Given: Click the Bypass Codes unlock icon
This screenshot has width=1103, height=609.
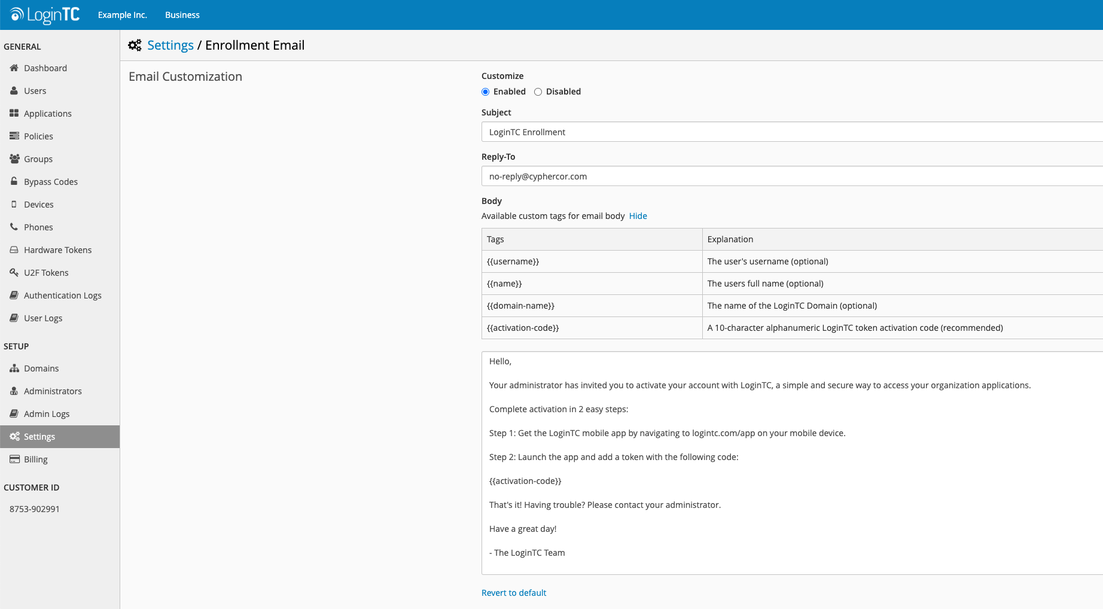Looking at the screenshot, I should pyautogui.click(x=14, y=181).
